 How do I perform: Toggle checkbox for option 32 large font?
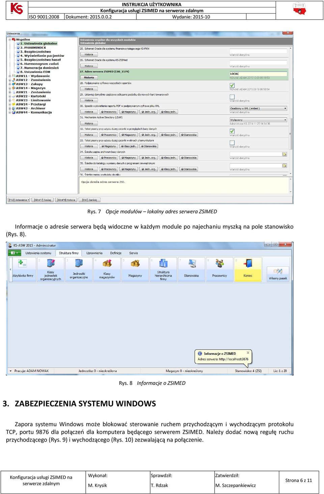click(x=232, y=131)
